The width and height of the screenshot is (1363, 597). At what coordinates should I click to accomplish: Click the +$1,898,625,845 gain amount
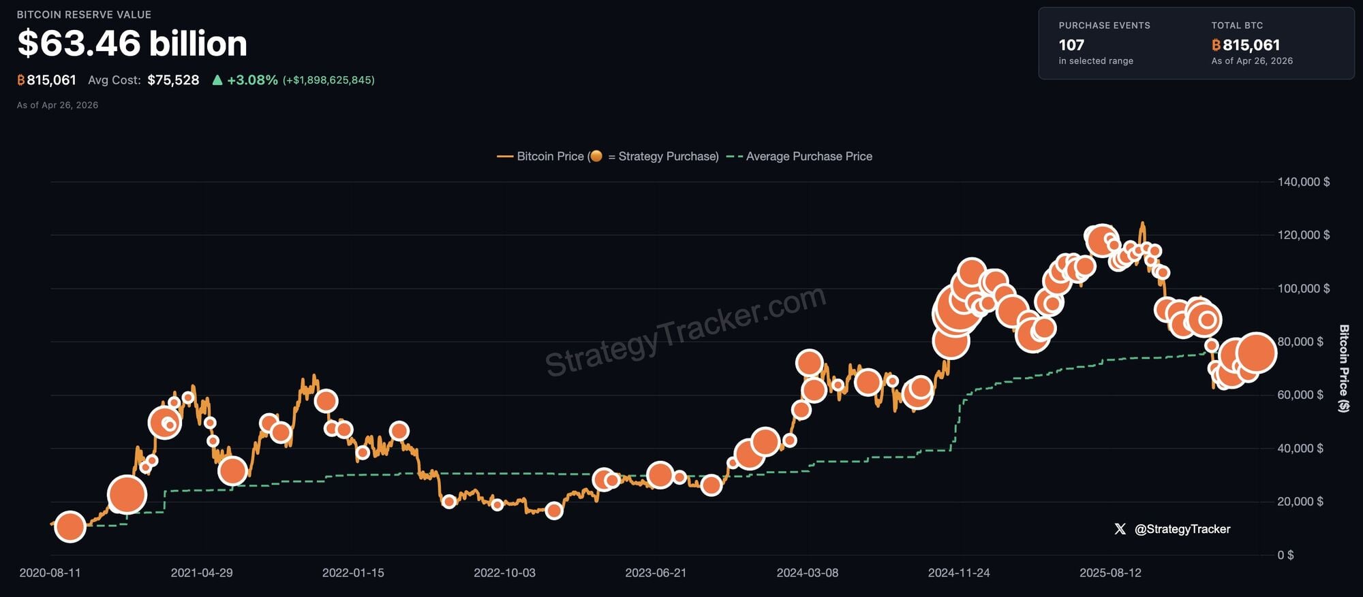(x=328, y=80)
